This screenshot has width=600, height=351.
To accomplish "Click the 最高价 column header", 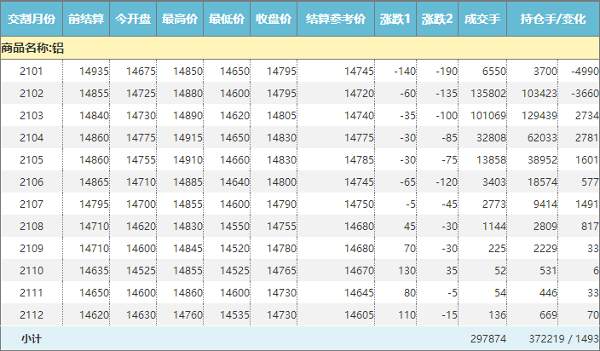I will pos(180,19).
